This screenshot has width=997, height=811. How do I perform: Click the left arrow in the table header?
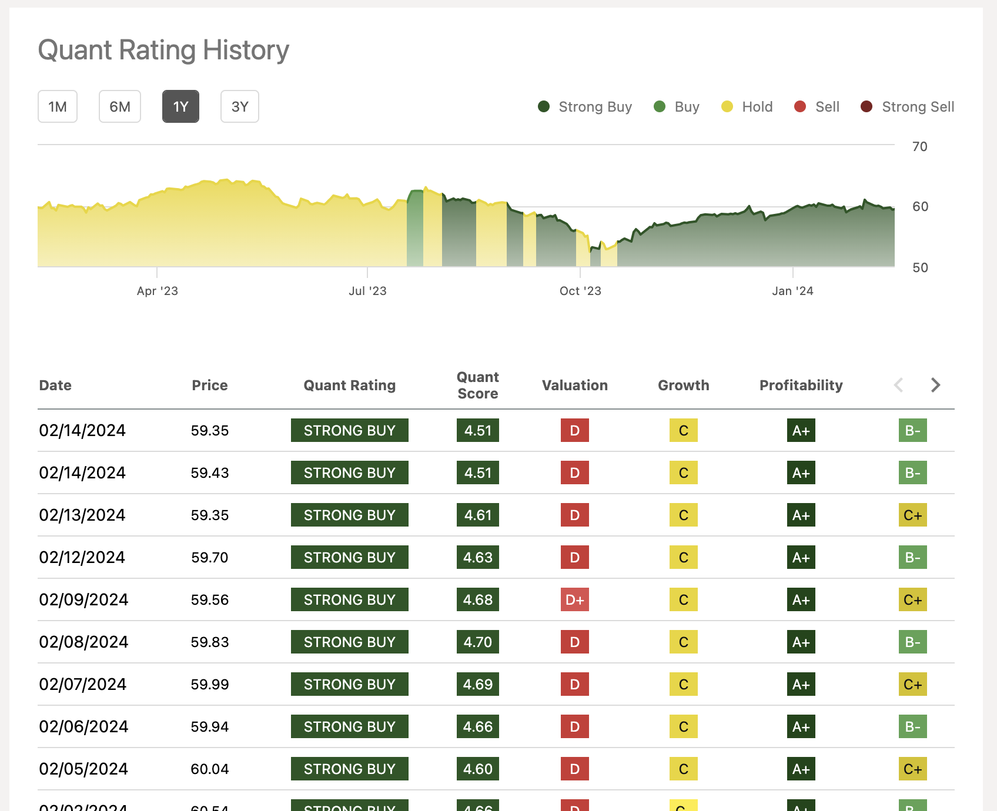[x=898, y=385]
